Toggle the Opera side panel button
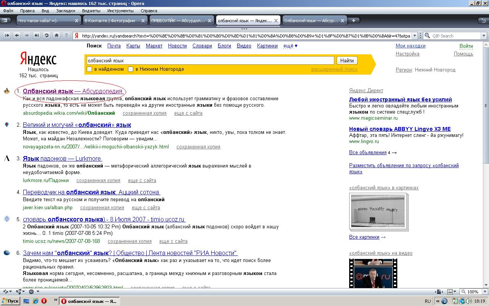The width and height of the screenshot is (489, 306). pos(5,20)
